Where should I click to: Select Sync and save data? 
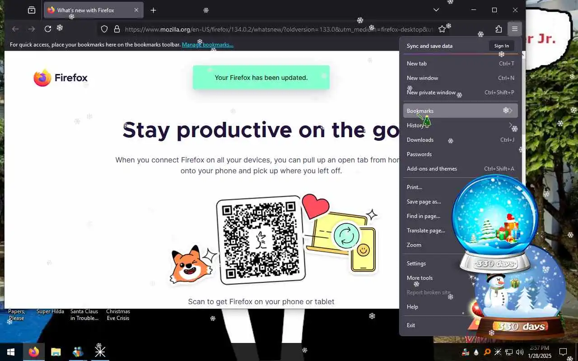429,46
